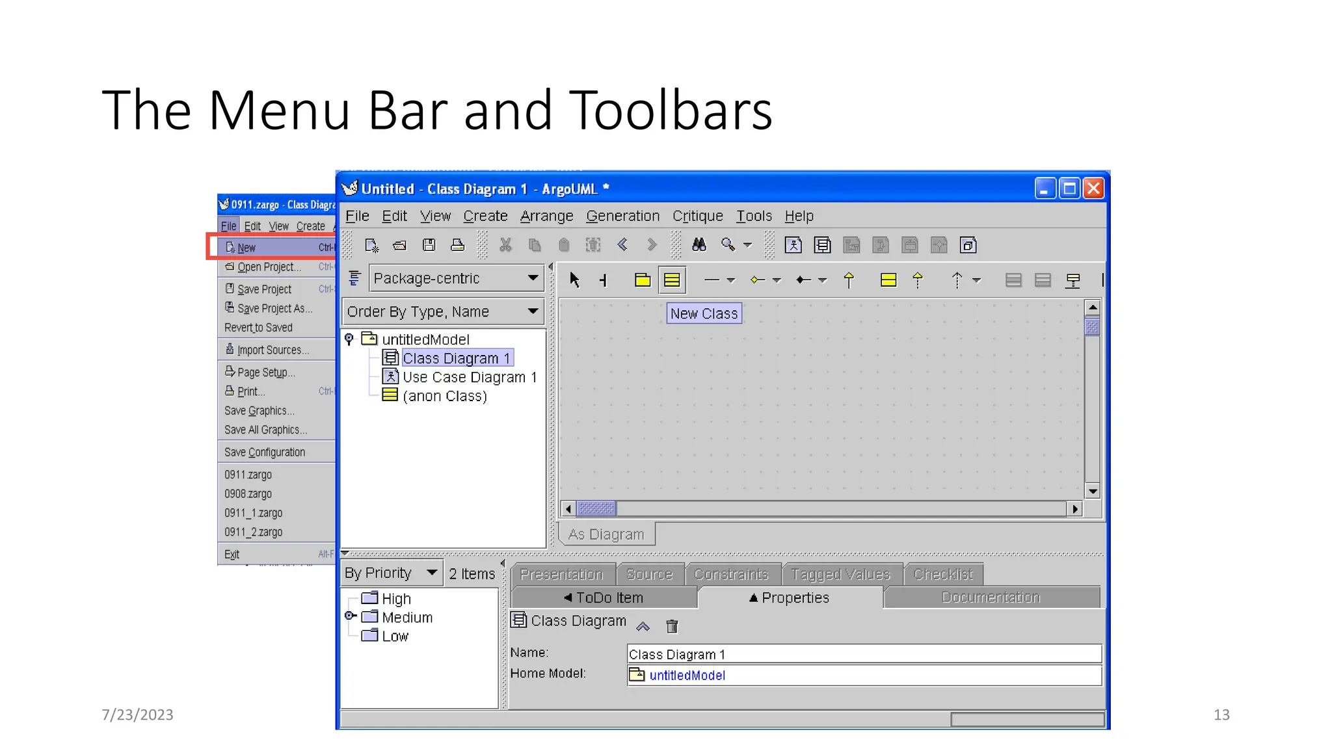Open the Composition tool dropdown arrow
This screenshot has height=749, width=1332.
click(822, 280)
